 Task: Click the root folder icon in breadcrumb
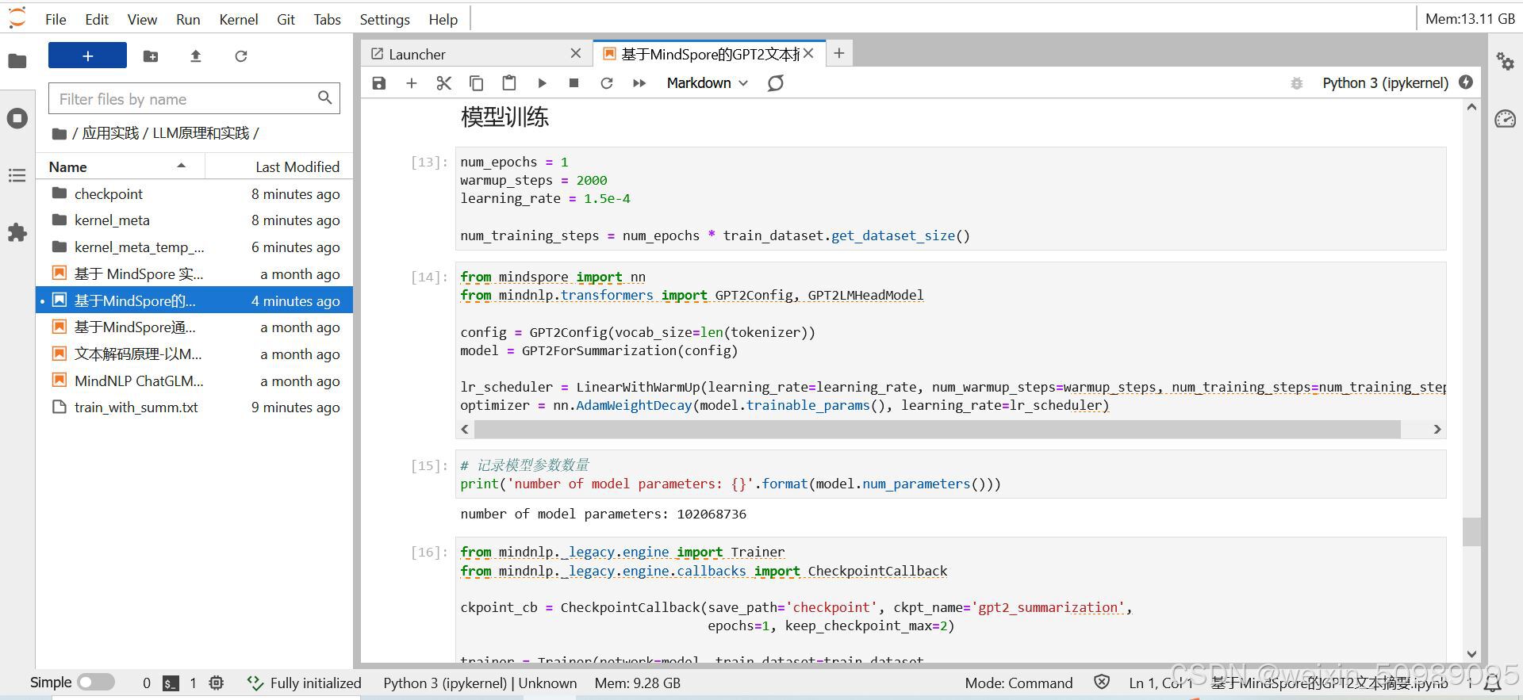[x=59, y=133]
